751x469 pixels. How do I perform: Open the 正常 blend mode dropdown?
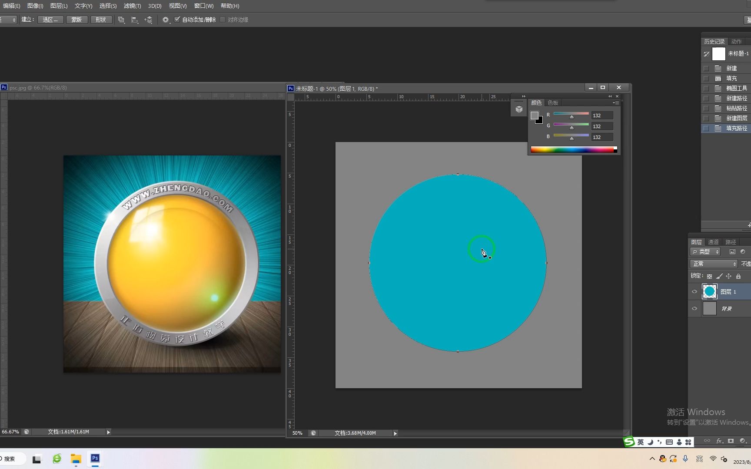coord(714,264)
